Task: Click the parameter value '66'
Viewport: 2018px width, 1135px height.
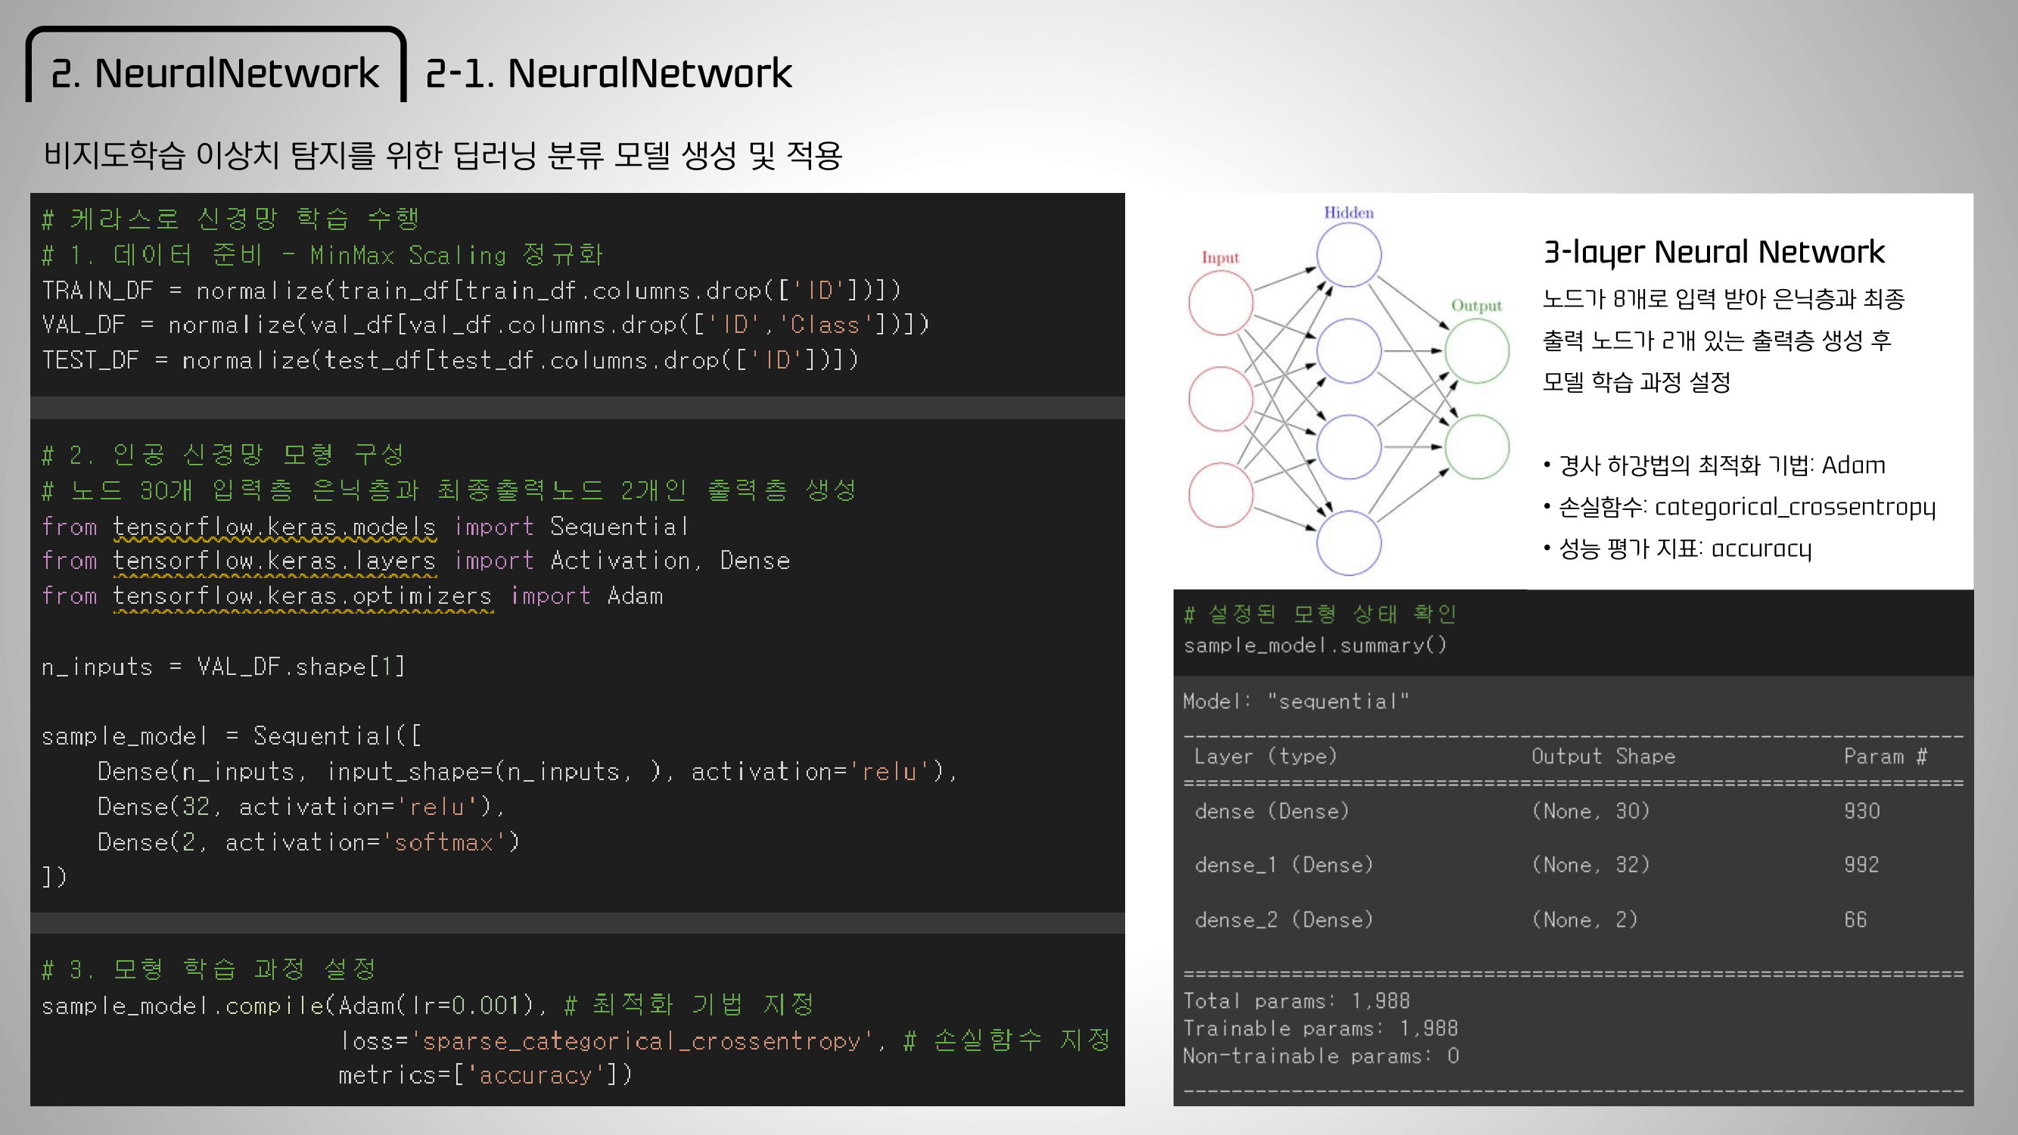Action: (1856, 919)
